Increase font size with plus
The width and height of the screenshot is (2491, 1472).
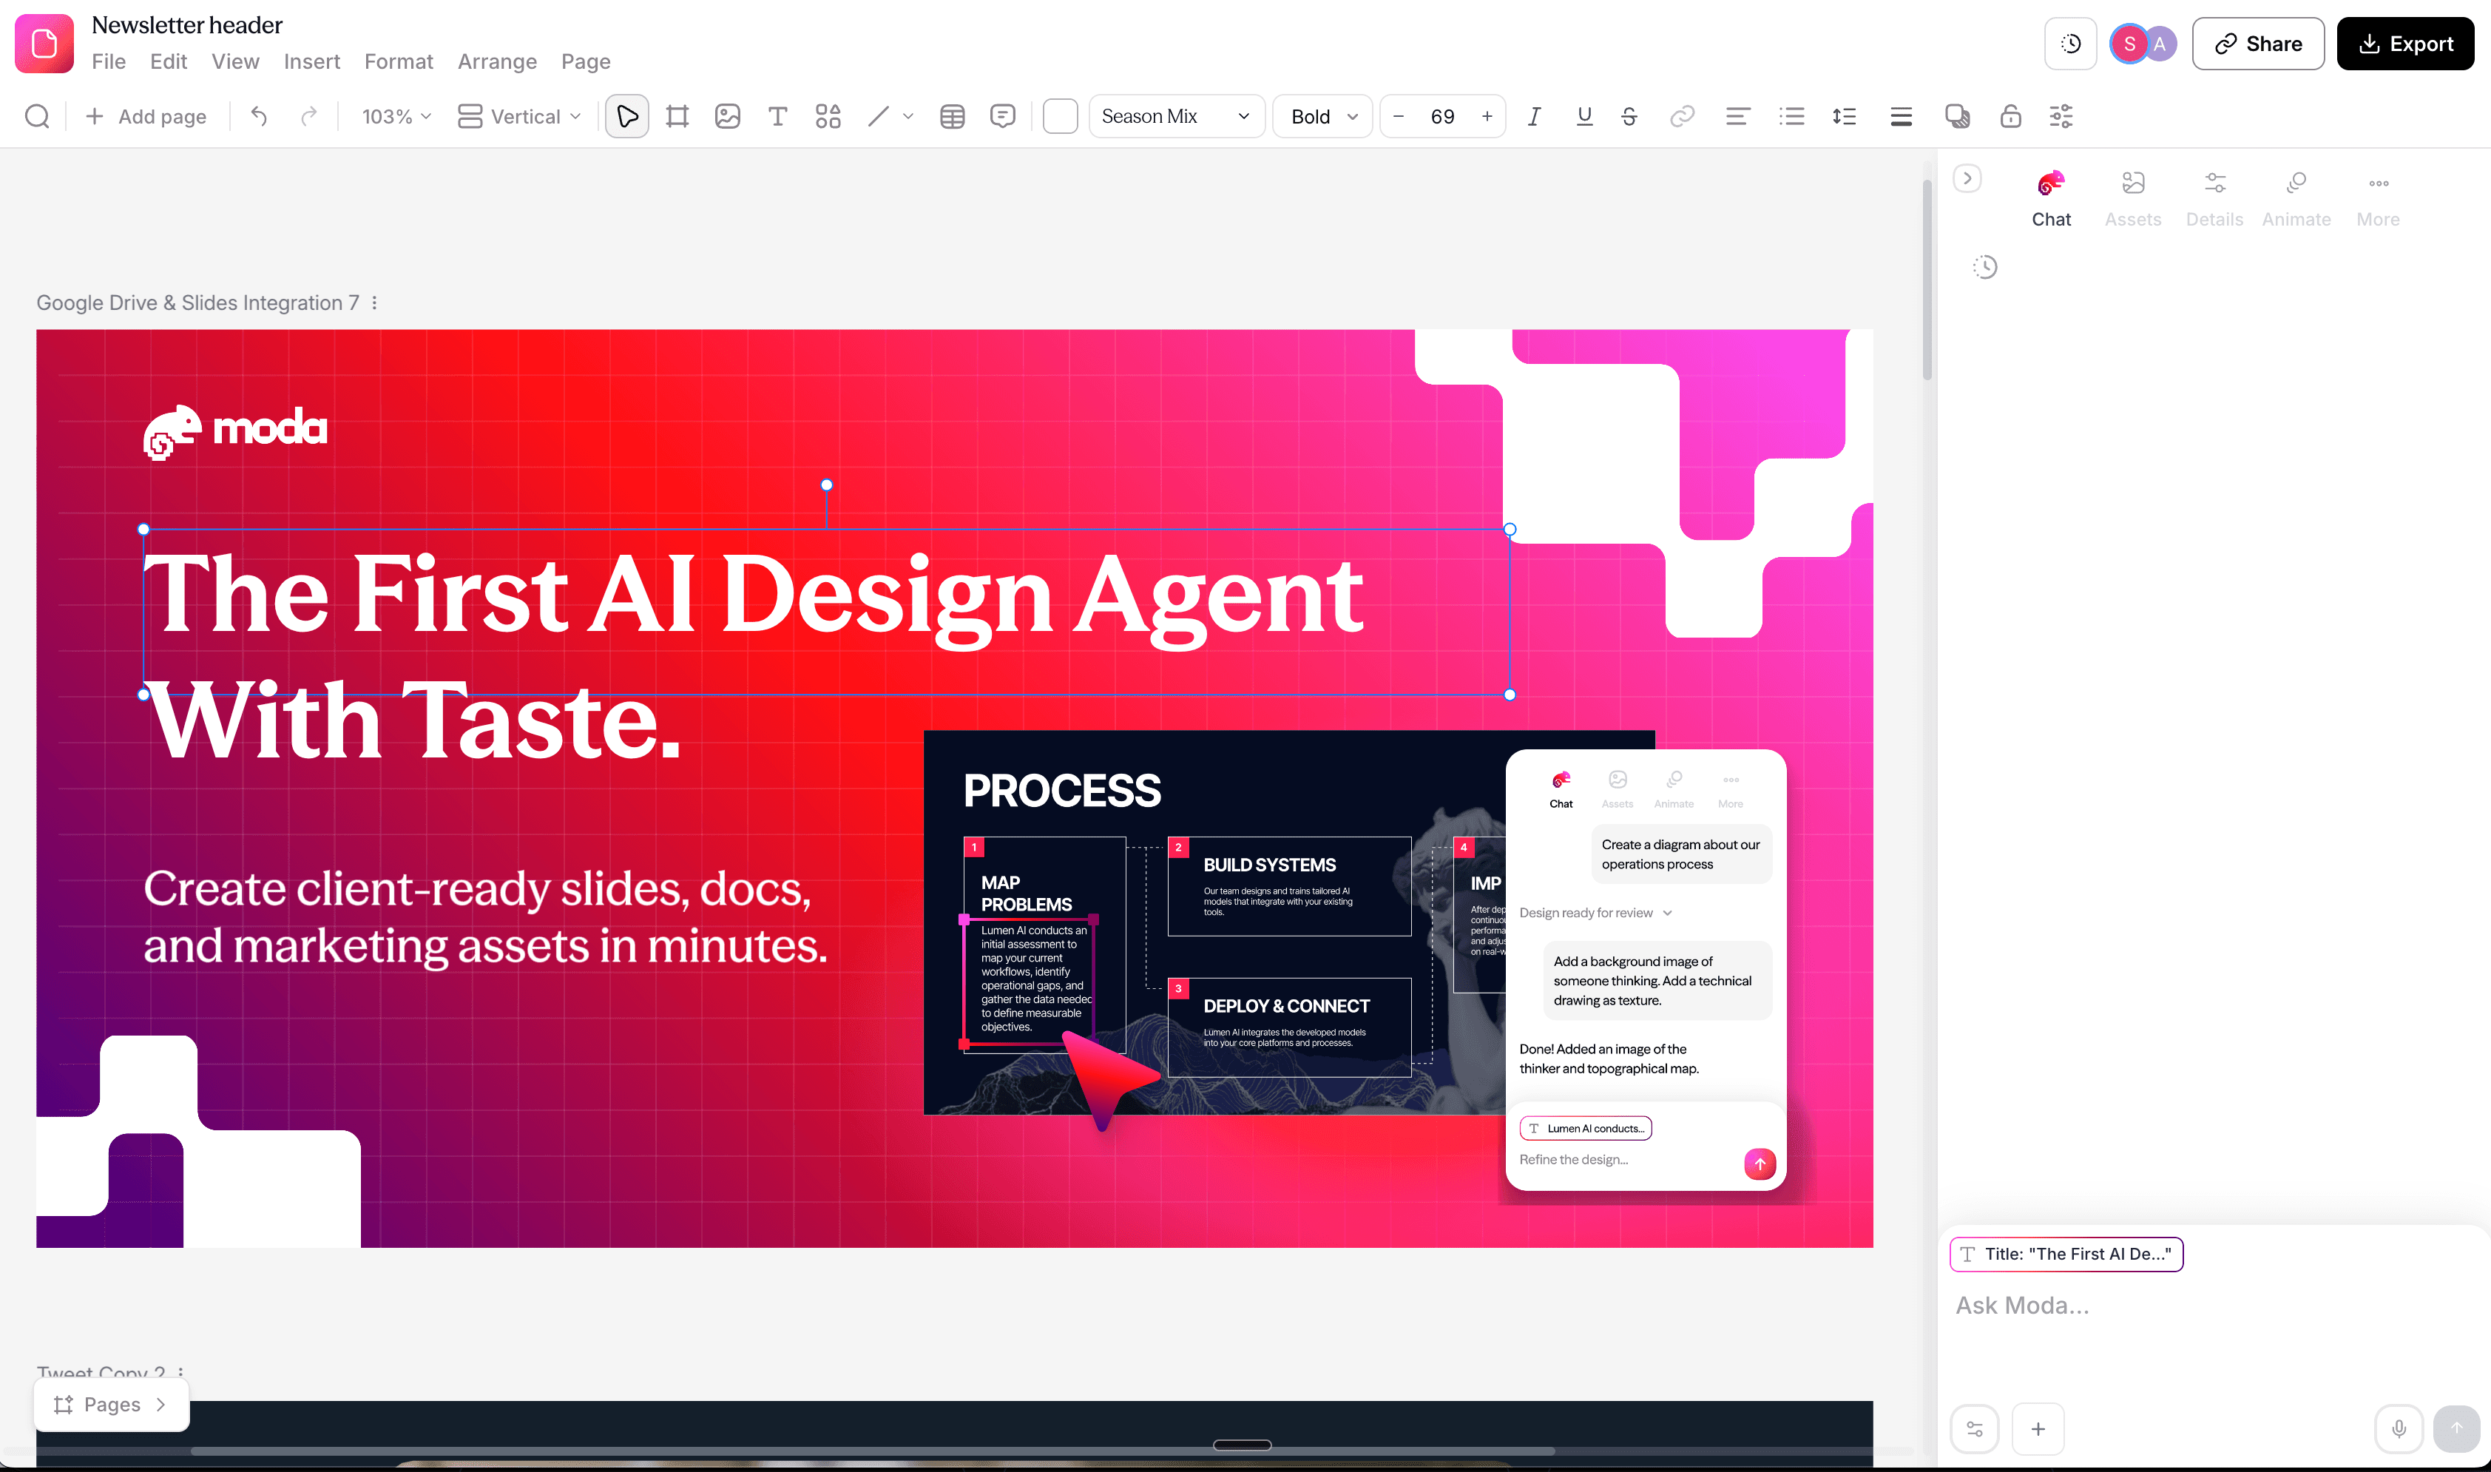(x=1487, y=116)
